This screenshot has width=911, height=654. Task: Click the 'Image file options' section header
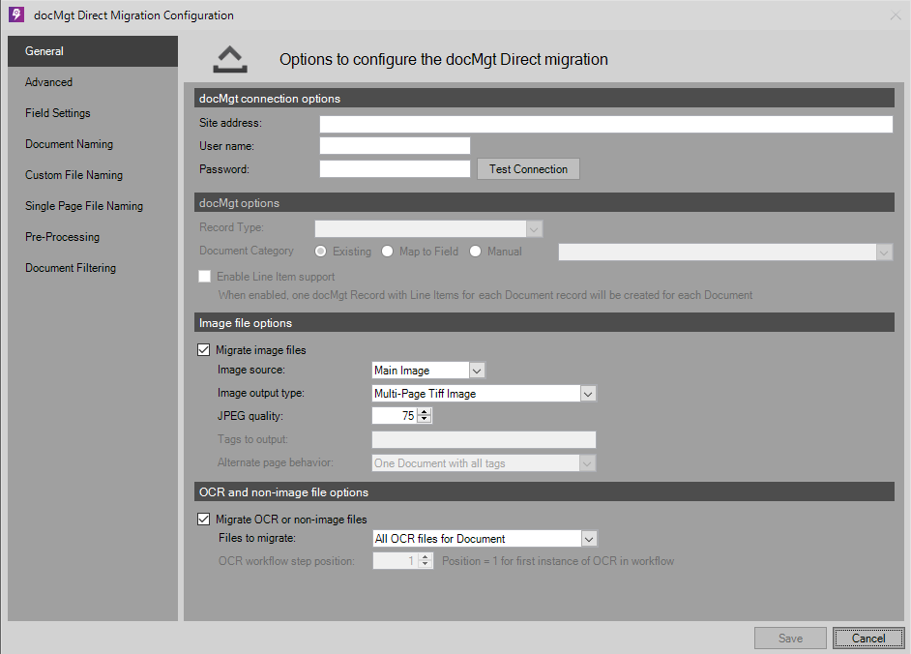pyautogui.click(x=544, y=322)
